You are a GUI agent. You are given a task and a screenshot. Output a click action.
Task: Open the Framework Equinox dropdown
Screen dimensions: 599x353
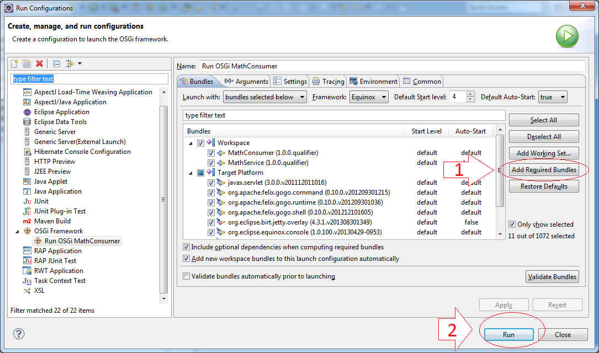(369, 97)
